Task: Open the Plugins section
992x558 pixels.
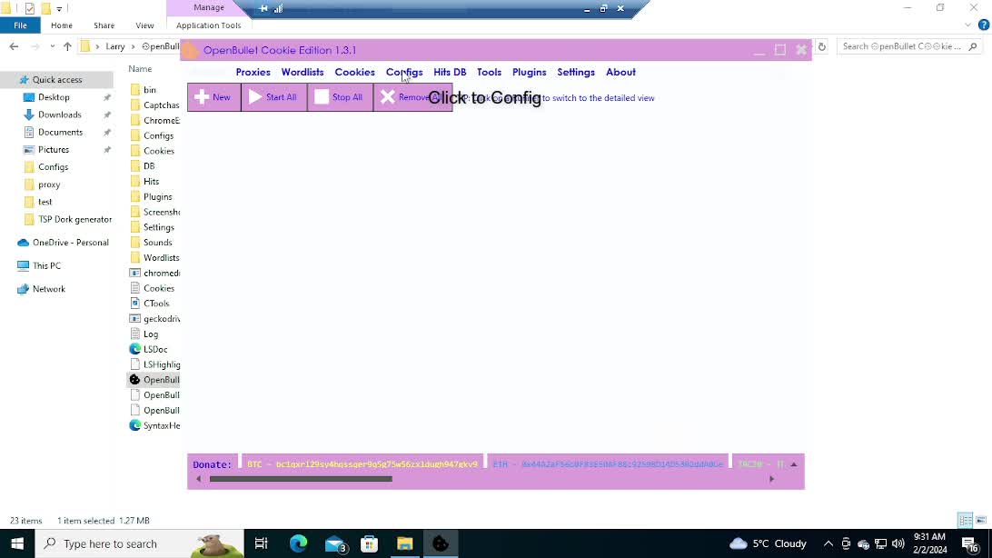Action: (529, 72)
